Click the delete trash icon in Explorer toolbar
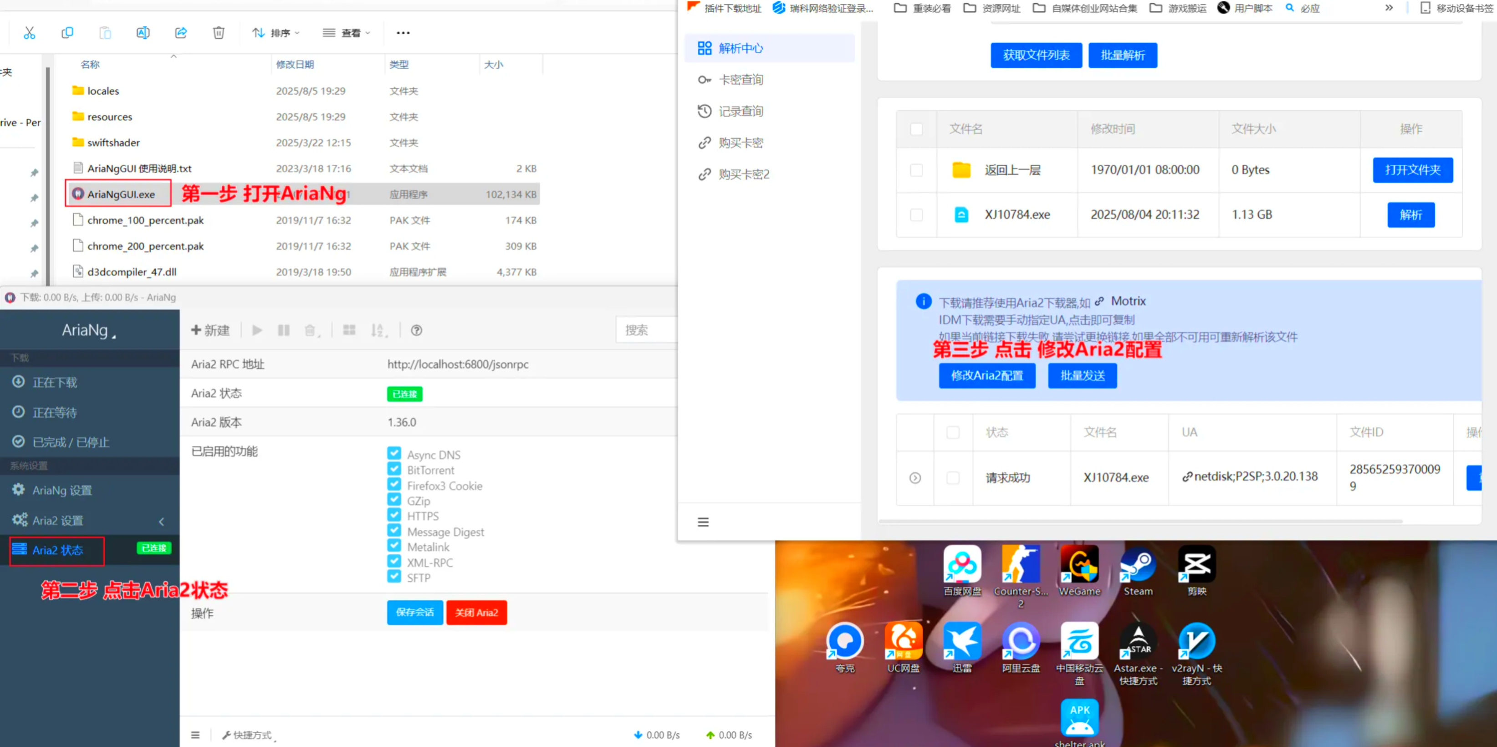 tap(219, 33)
